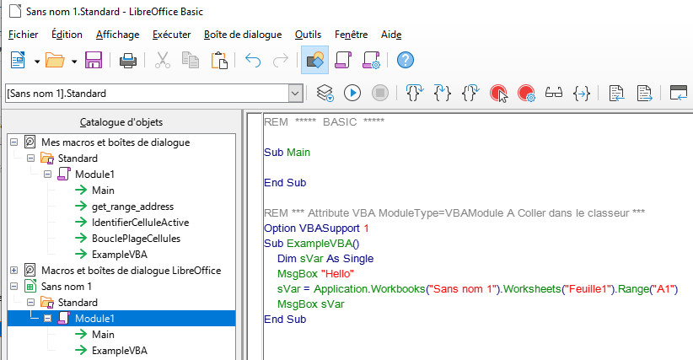Click the Compile icon
Image resolution: width=693 pixels, height=360 pixels.
pos(325,93)
